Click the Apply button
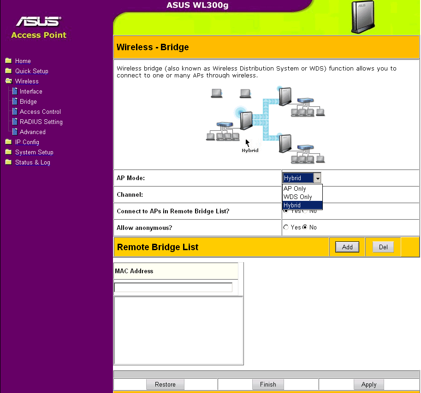 click(368, 384)
